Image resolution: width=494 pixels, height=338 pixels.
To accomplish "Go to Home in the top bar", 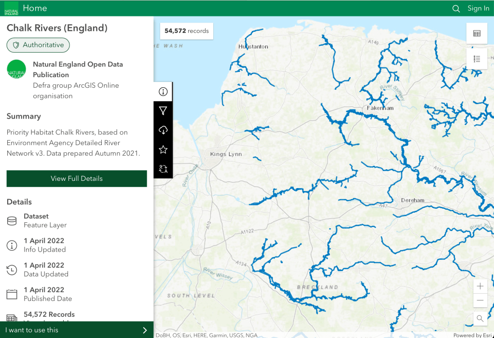I will tap(35, 8).
